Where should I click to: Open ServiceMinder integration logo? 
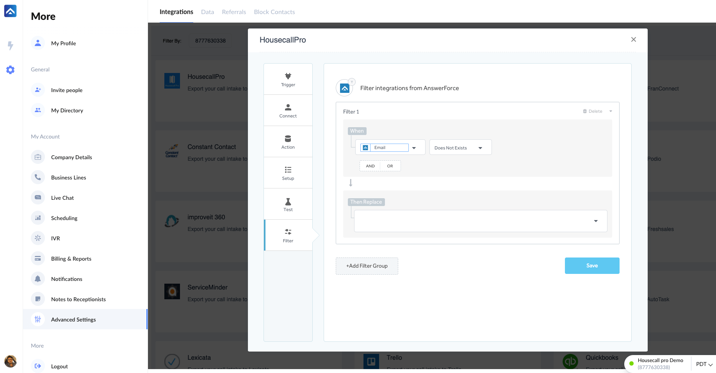click(x=172, y=291)
